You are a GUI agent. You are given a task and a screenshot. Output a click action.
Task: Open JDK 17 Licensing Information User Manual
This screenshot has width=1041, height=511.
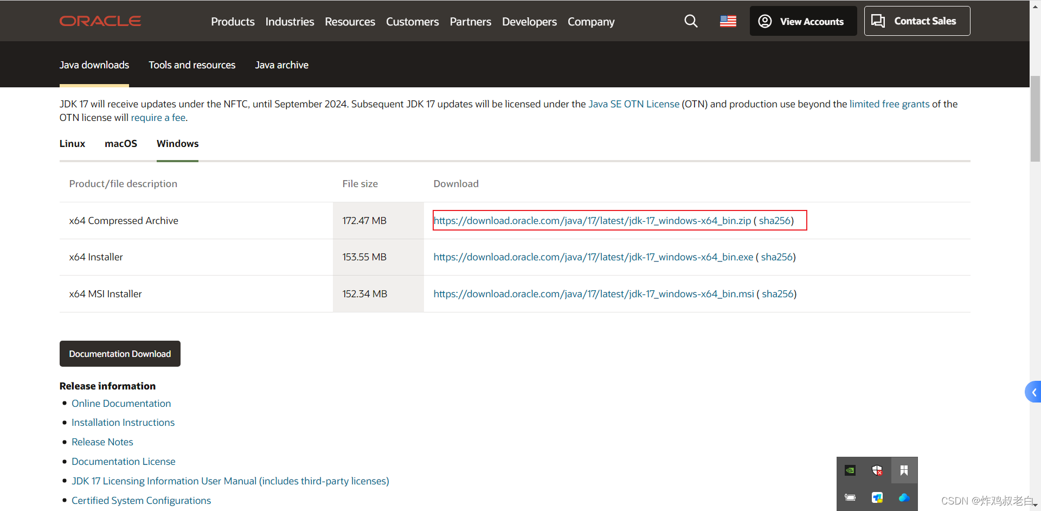(x=230, y=481)
